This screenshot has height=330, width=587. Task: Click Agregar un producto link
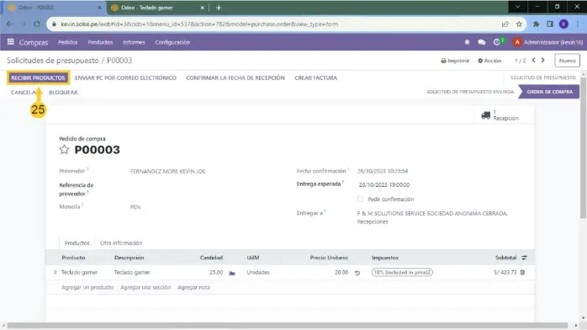pos(87,287)
